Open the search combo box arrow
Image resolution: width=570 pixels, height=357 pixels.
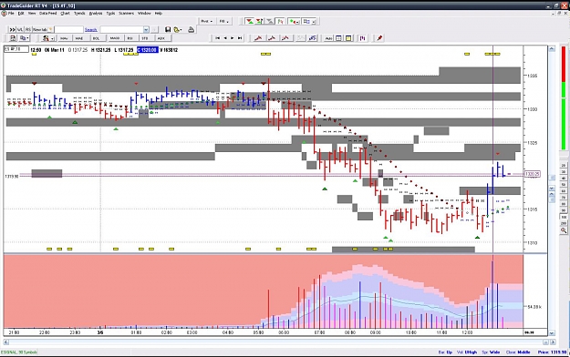click(146, 29)
